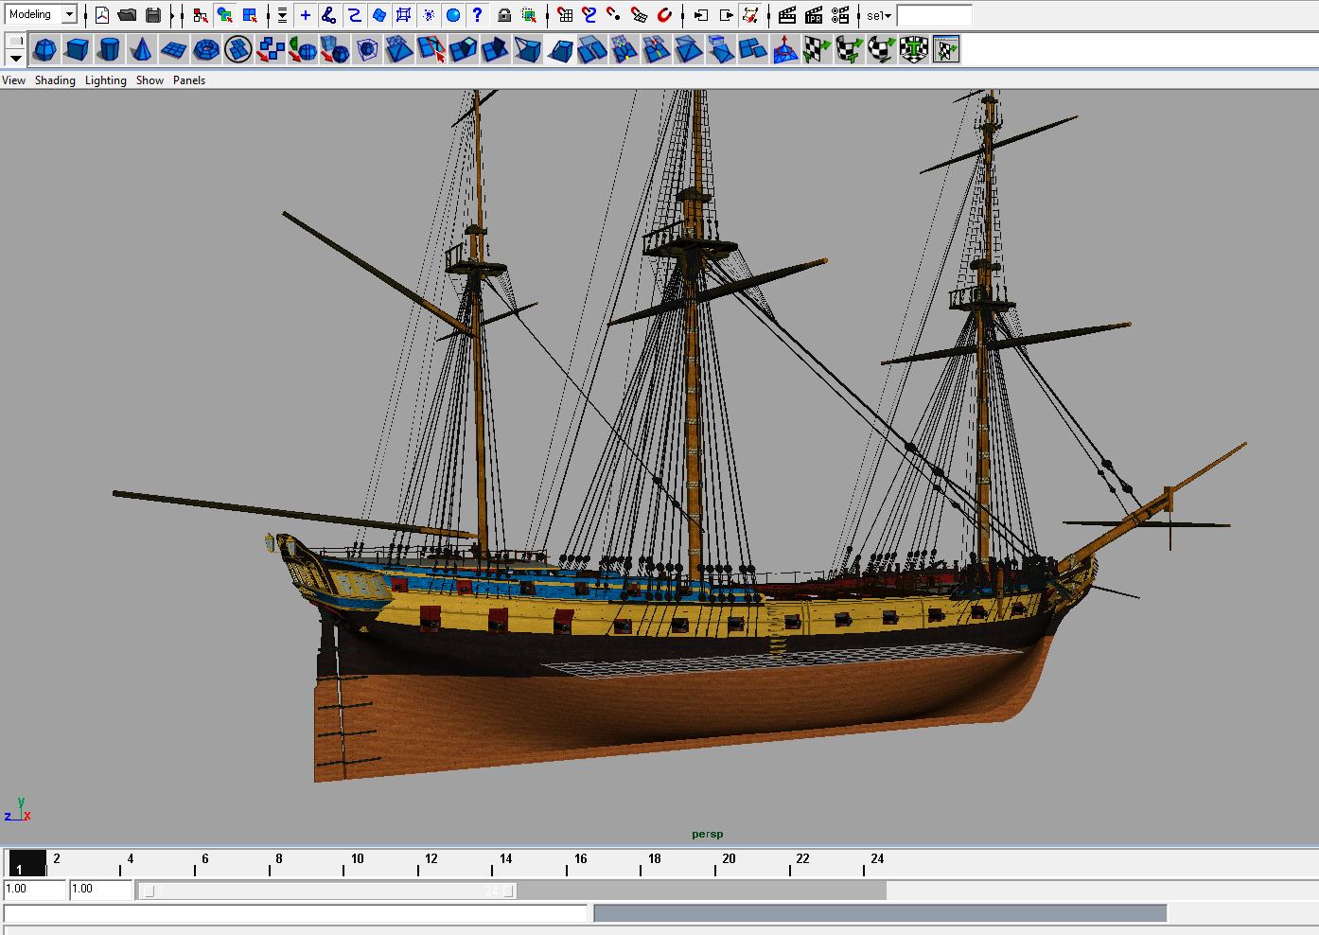Click the mesh icon with red up arrow

(784, 49)
